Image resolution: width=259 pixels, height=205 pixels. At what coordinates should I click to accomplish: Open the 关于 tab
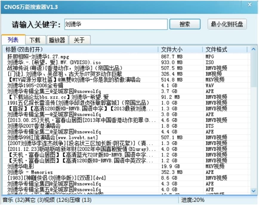[x=79, y=40]
